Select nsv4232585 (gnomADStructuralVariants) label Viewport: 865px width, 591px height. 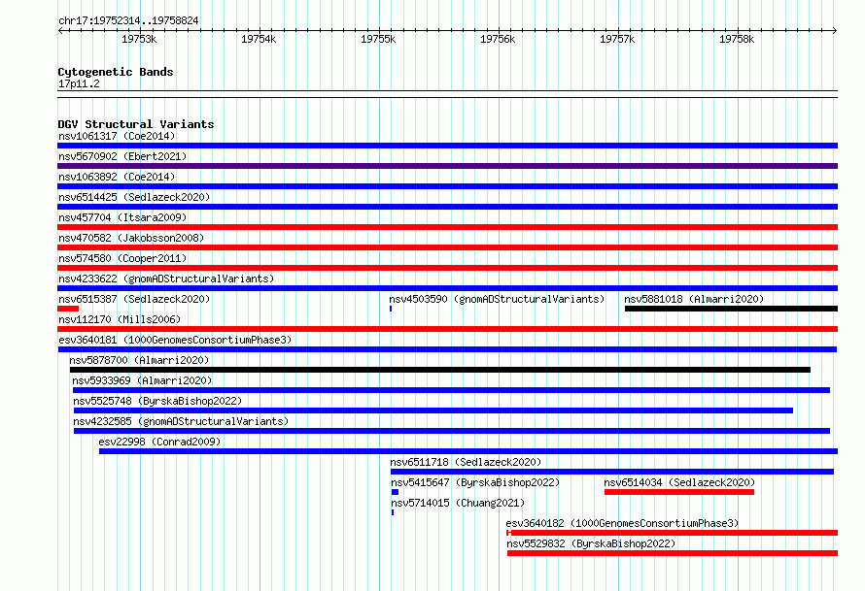click(181, 421)
